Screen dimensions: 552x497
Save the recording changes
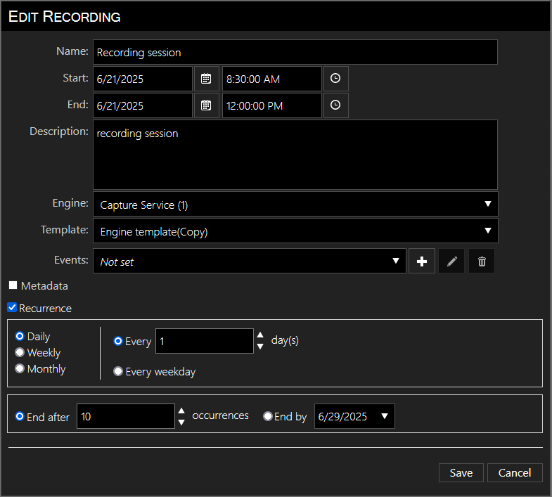click(x=461, y=473)
